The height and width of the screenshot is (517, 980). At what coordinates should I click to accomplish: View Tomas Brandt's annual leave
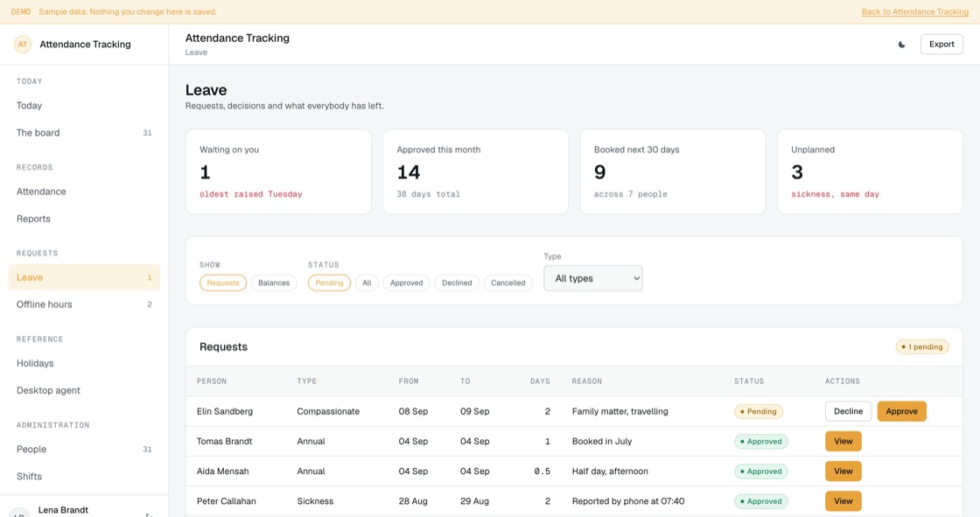[x=843, y=442]
